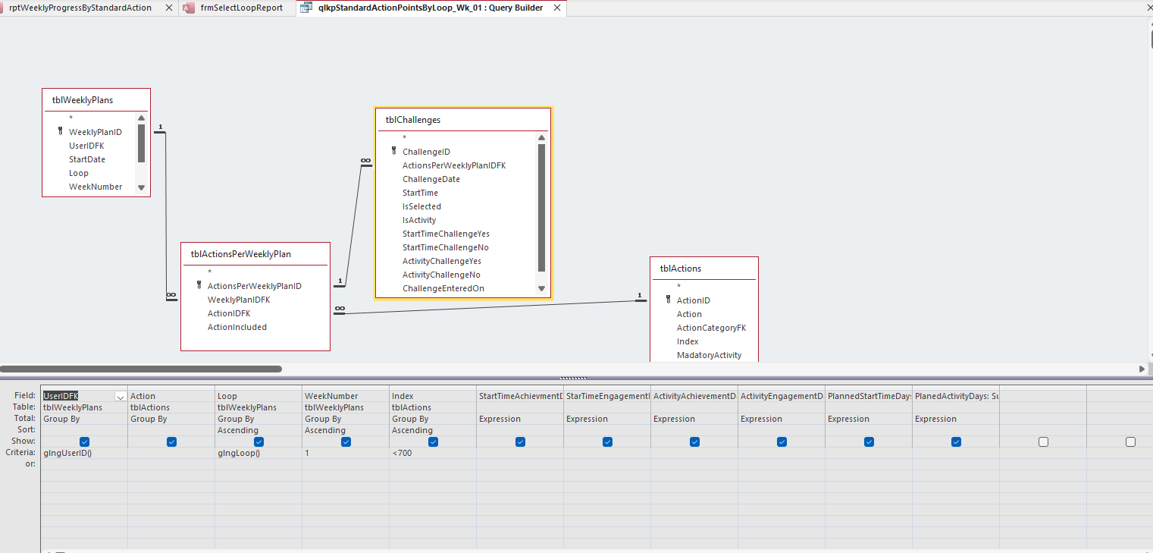Click the scroll-up arrow in the tblChallenges field list
Viewport: 1153px width, 553px height.
coord(541,137)
